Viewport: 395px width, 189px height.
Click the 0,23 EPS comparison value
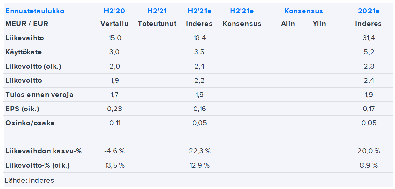coord(114,109)
